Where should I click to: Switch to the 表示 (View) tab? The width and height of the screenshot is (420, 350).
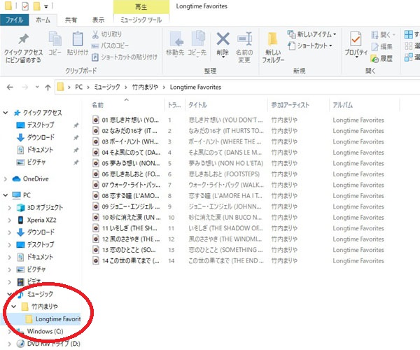[x=99, y=20]
